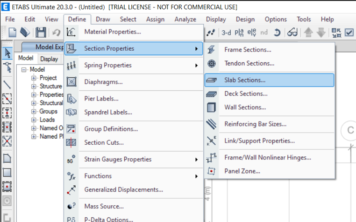356x222 pixels.
Task: Open the Analyze menu
Action: 185,20
